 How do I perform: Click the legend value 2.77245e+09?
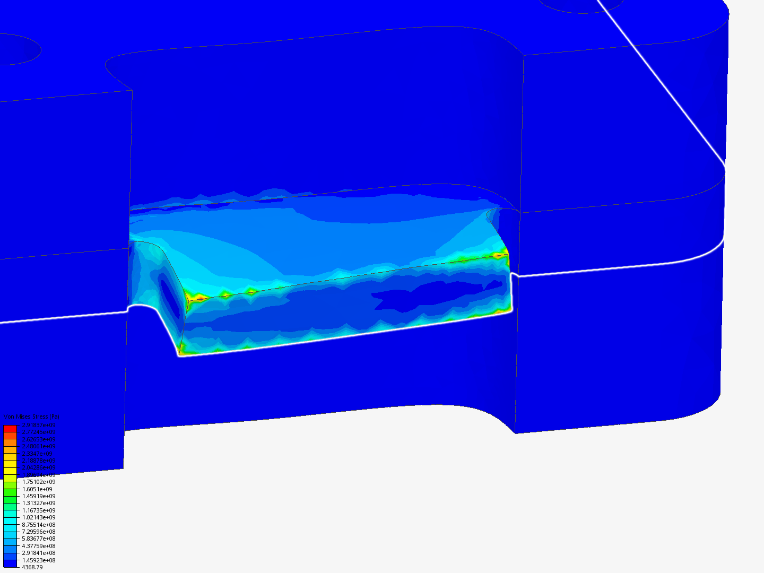pos(39,432)
